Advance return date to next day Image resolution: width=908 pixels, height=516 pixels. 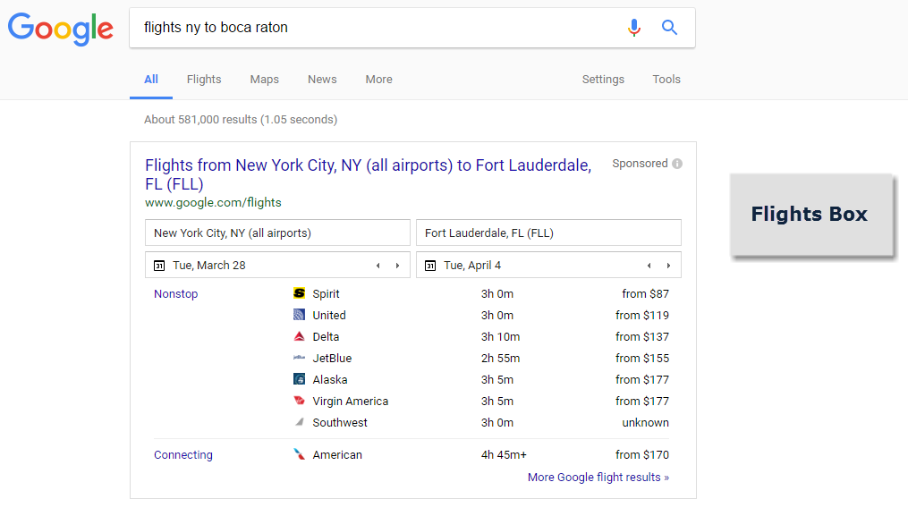pos(668,266)
